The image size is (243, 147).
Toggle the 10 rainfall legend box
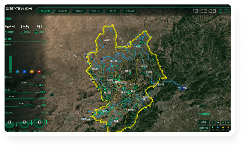218,122
